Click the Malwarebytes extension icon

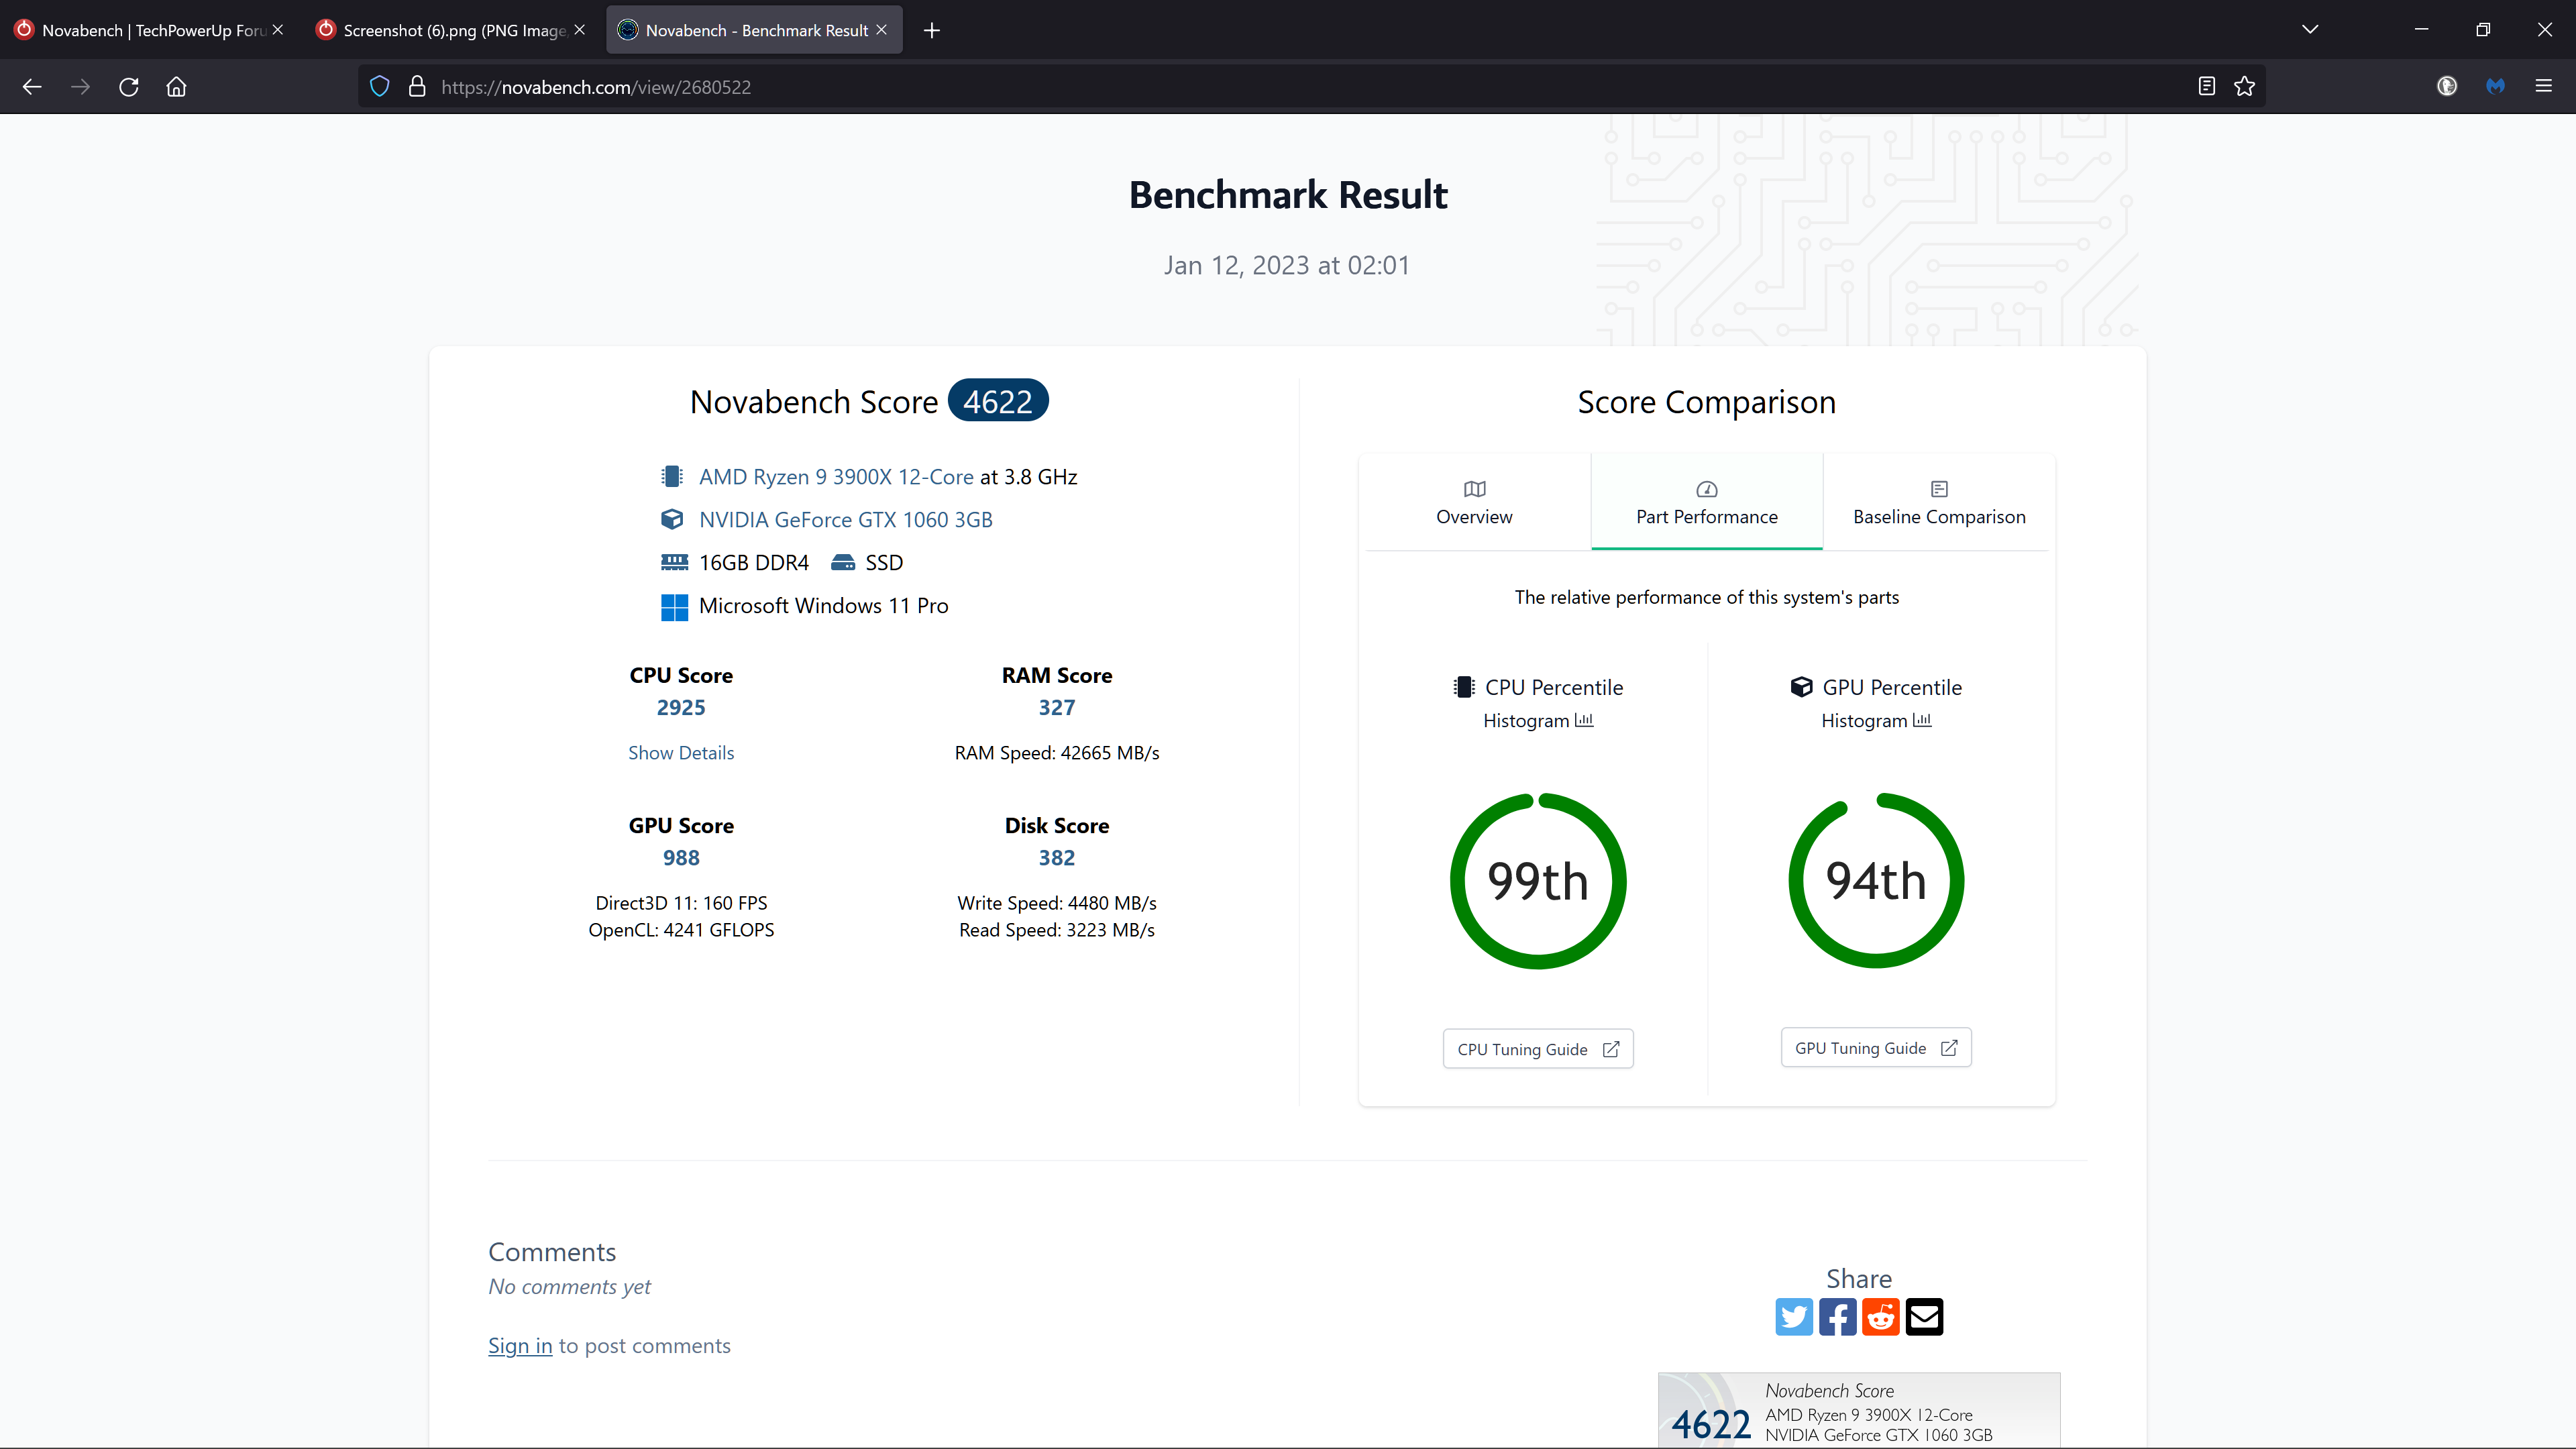[2495, 87]
